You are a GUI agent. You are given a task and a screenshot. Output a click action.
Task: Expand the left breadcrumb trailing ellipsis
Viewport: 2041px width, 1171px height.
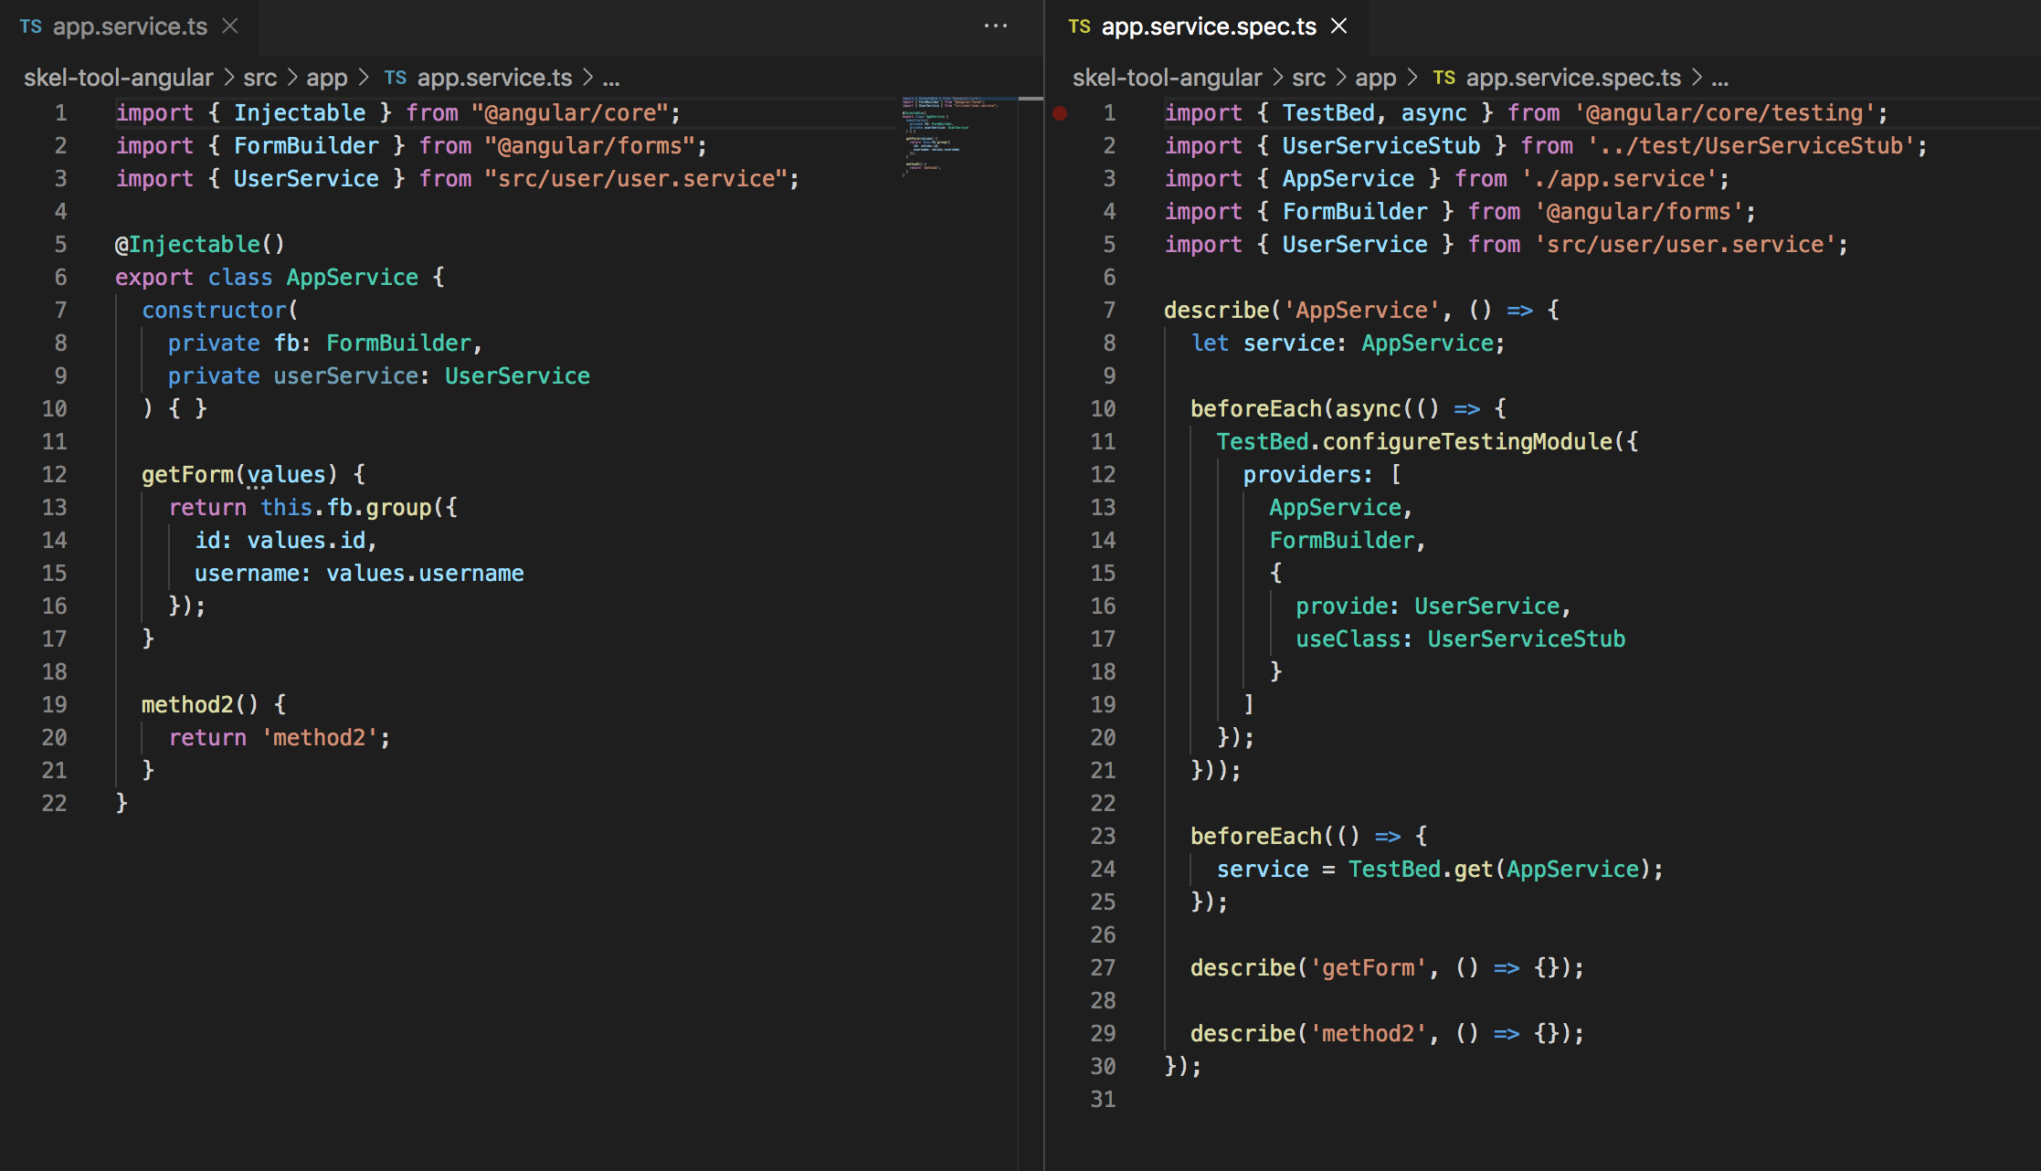[x=611, y=78]
